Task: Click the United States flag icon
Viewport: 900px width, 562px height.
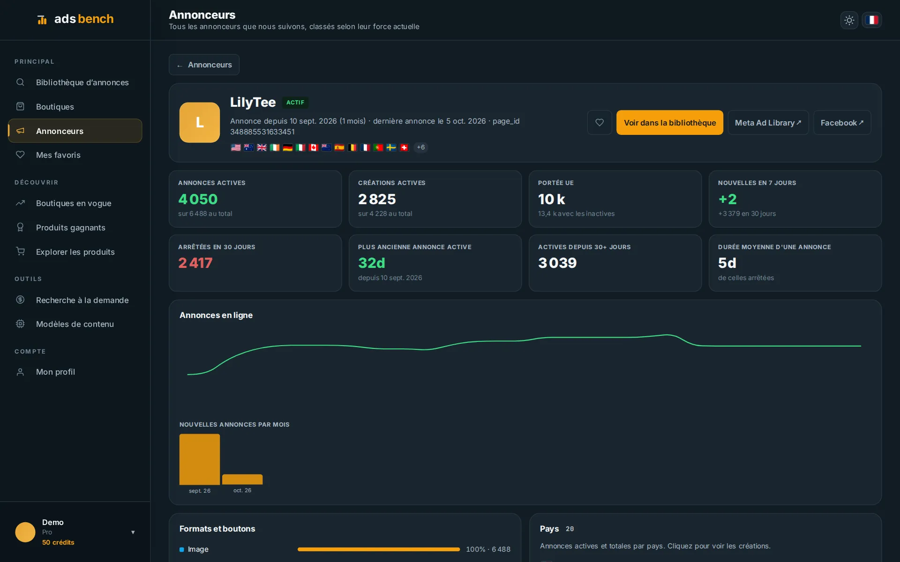Action: coord(236,148)
